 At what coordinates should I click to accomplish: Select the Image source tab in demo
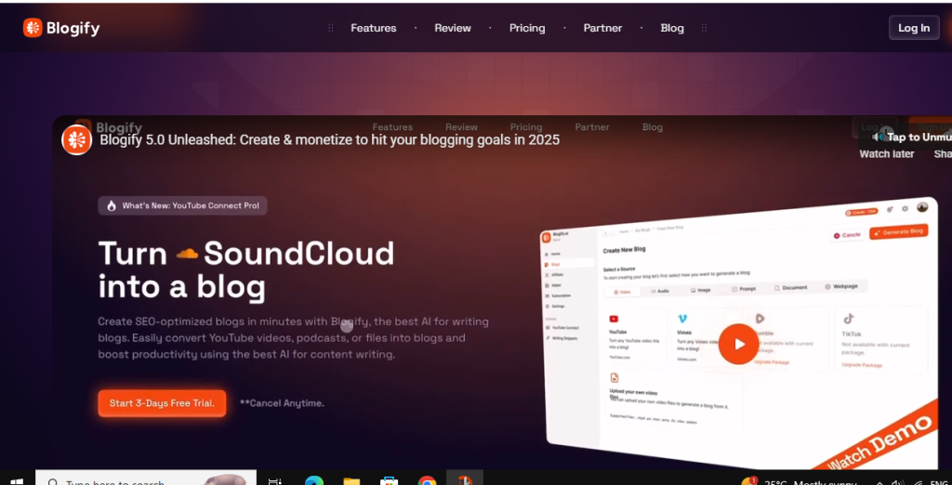(701, 290)
